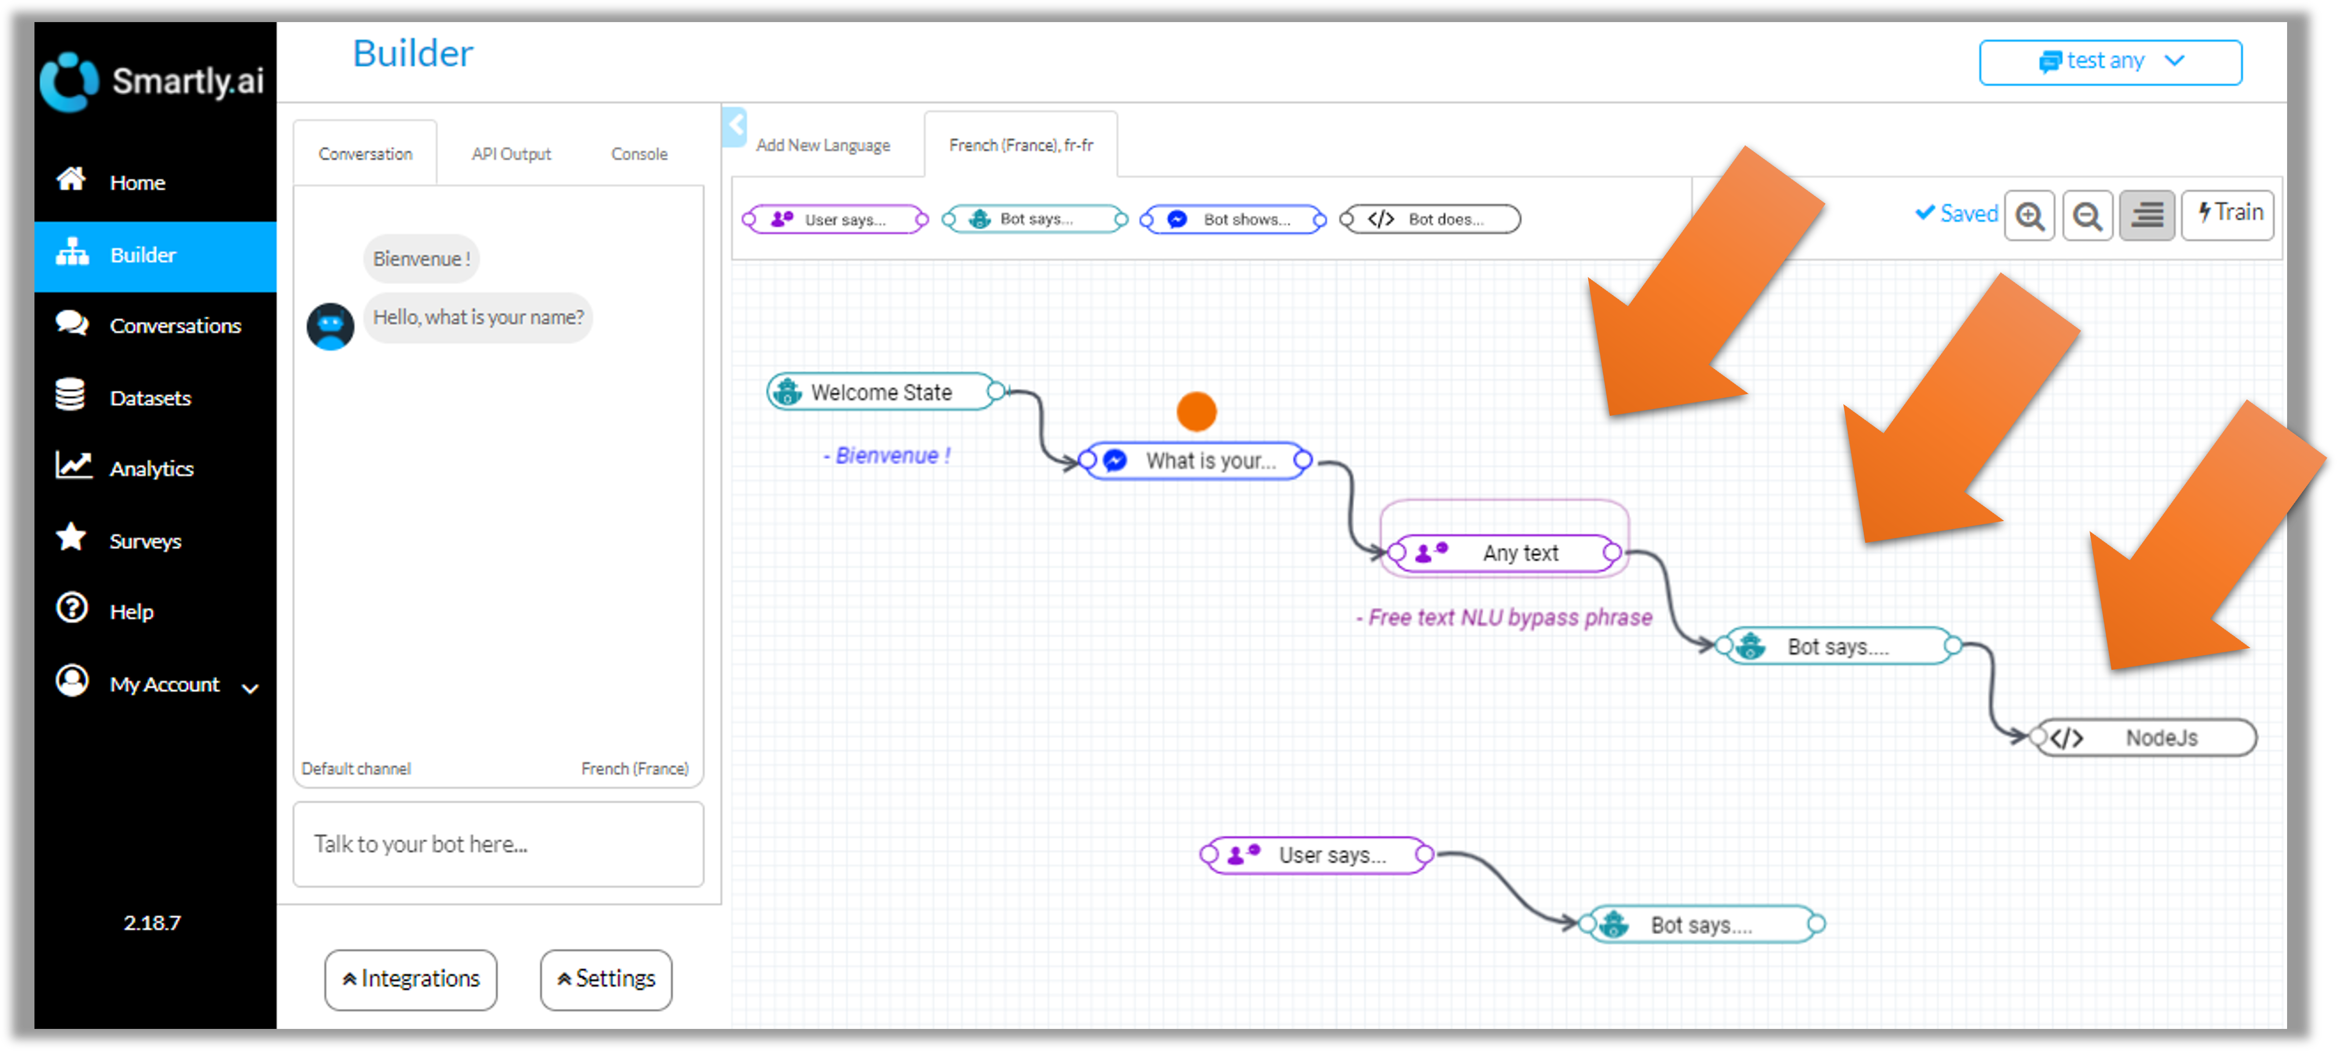
Task: Go to Datasets in sidebar
Action: 150,398
